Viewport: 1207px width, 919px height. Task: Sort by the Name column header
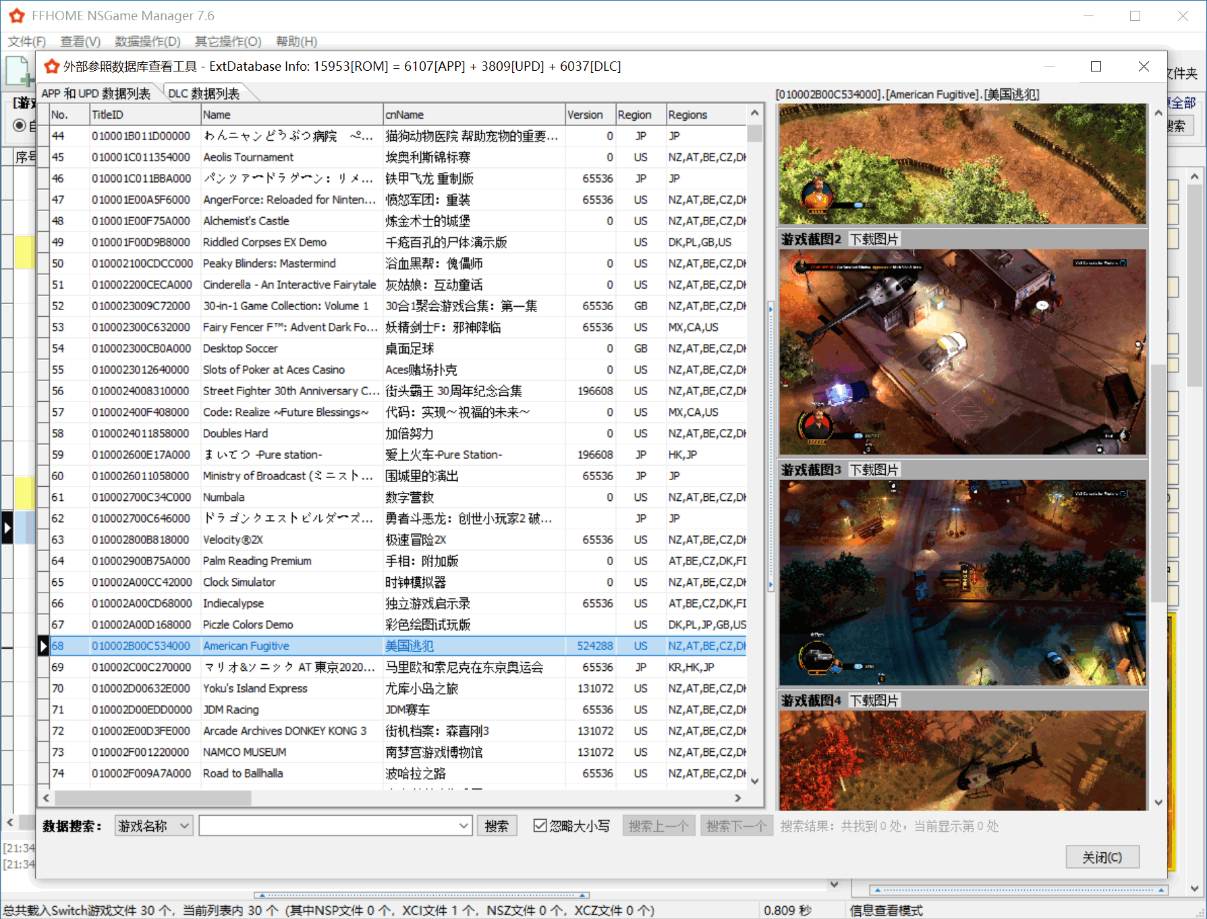[x=291, y=115]
